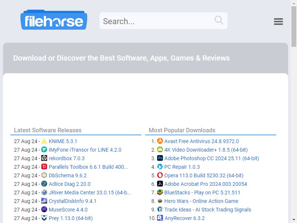Open Trade Ideas - AI Stock Trading Signals
The height and width of the screenshot is (223, 297).
[208, 210]
